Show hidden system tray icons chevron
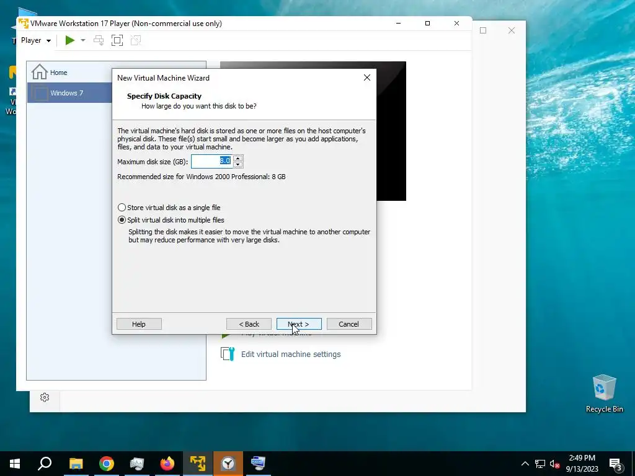 (x=525, y=464)
